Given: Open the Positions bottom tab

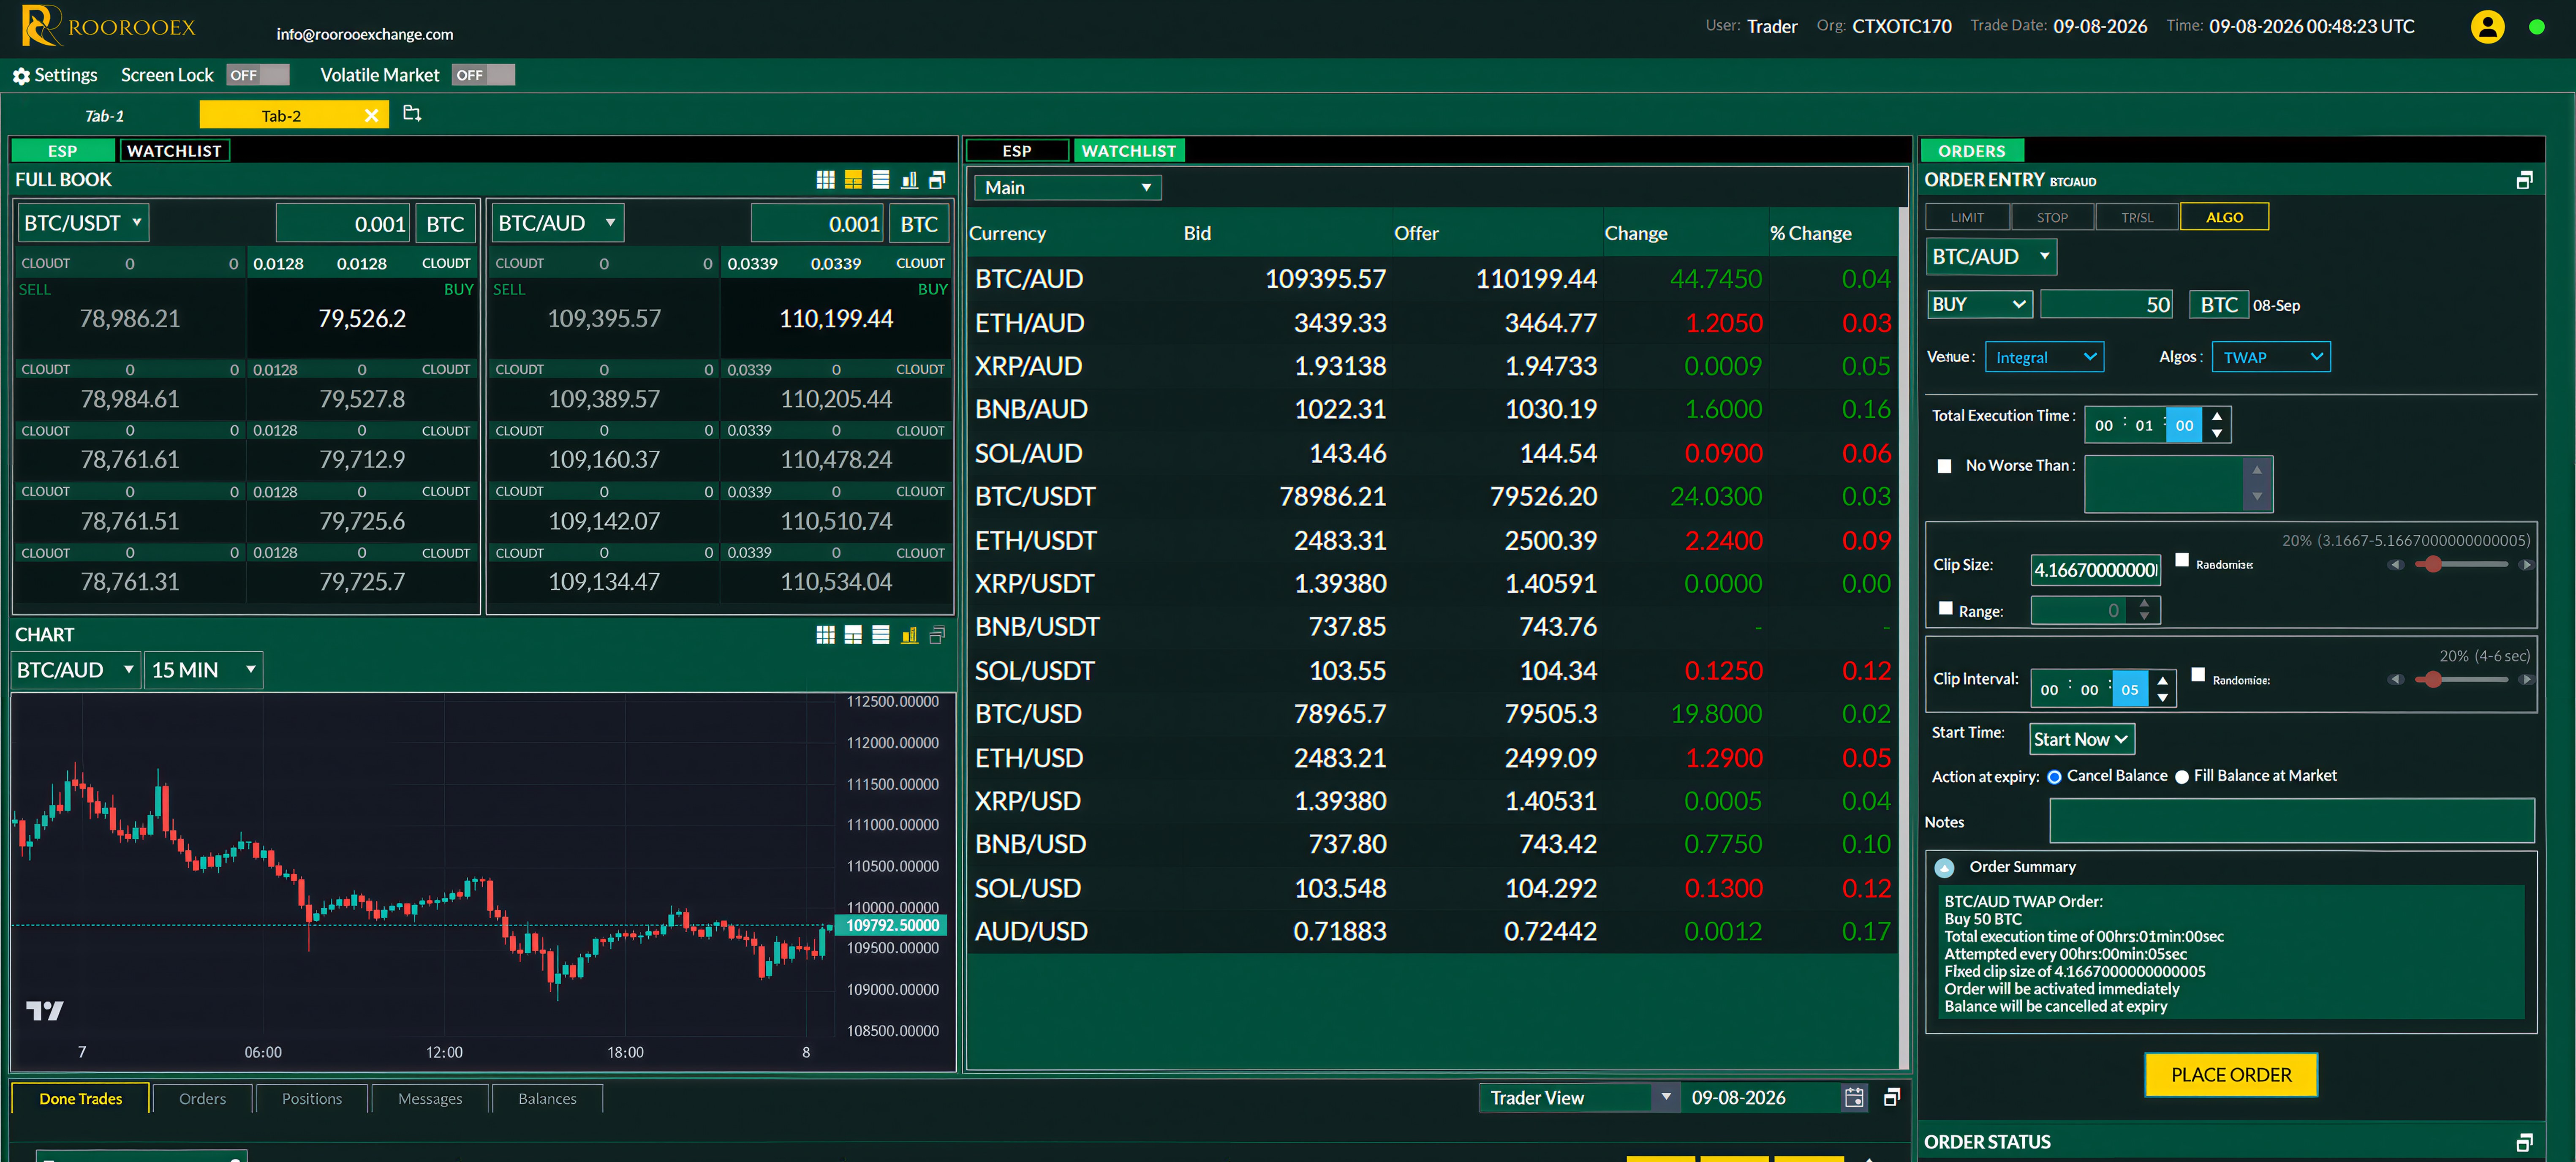Looking at the screenshot, I should tap(312, 1099).
